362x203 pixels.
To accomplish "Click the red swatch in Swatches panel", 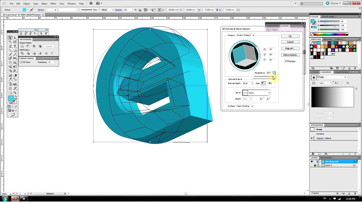I will (x=315, y=47).
